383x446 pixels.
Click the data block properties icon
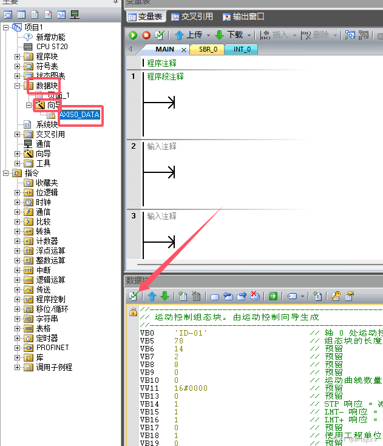349,296
